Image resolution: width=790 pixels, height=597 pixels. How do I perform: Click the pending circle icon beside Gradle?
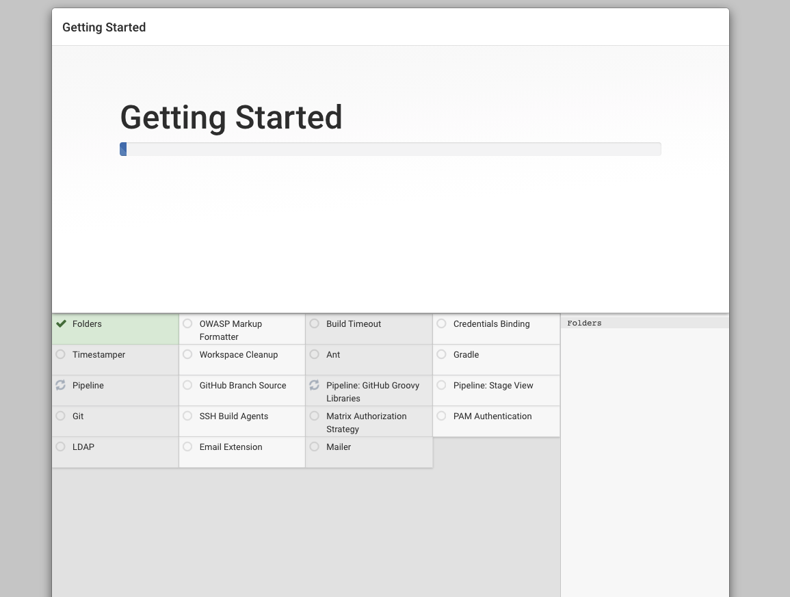pyautogui.click(x=441, y=354)
